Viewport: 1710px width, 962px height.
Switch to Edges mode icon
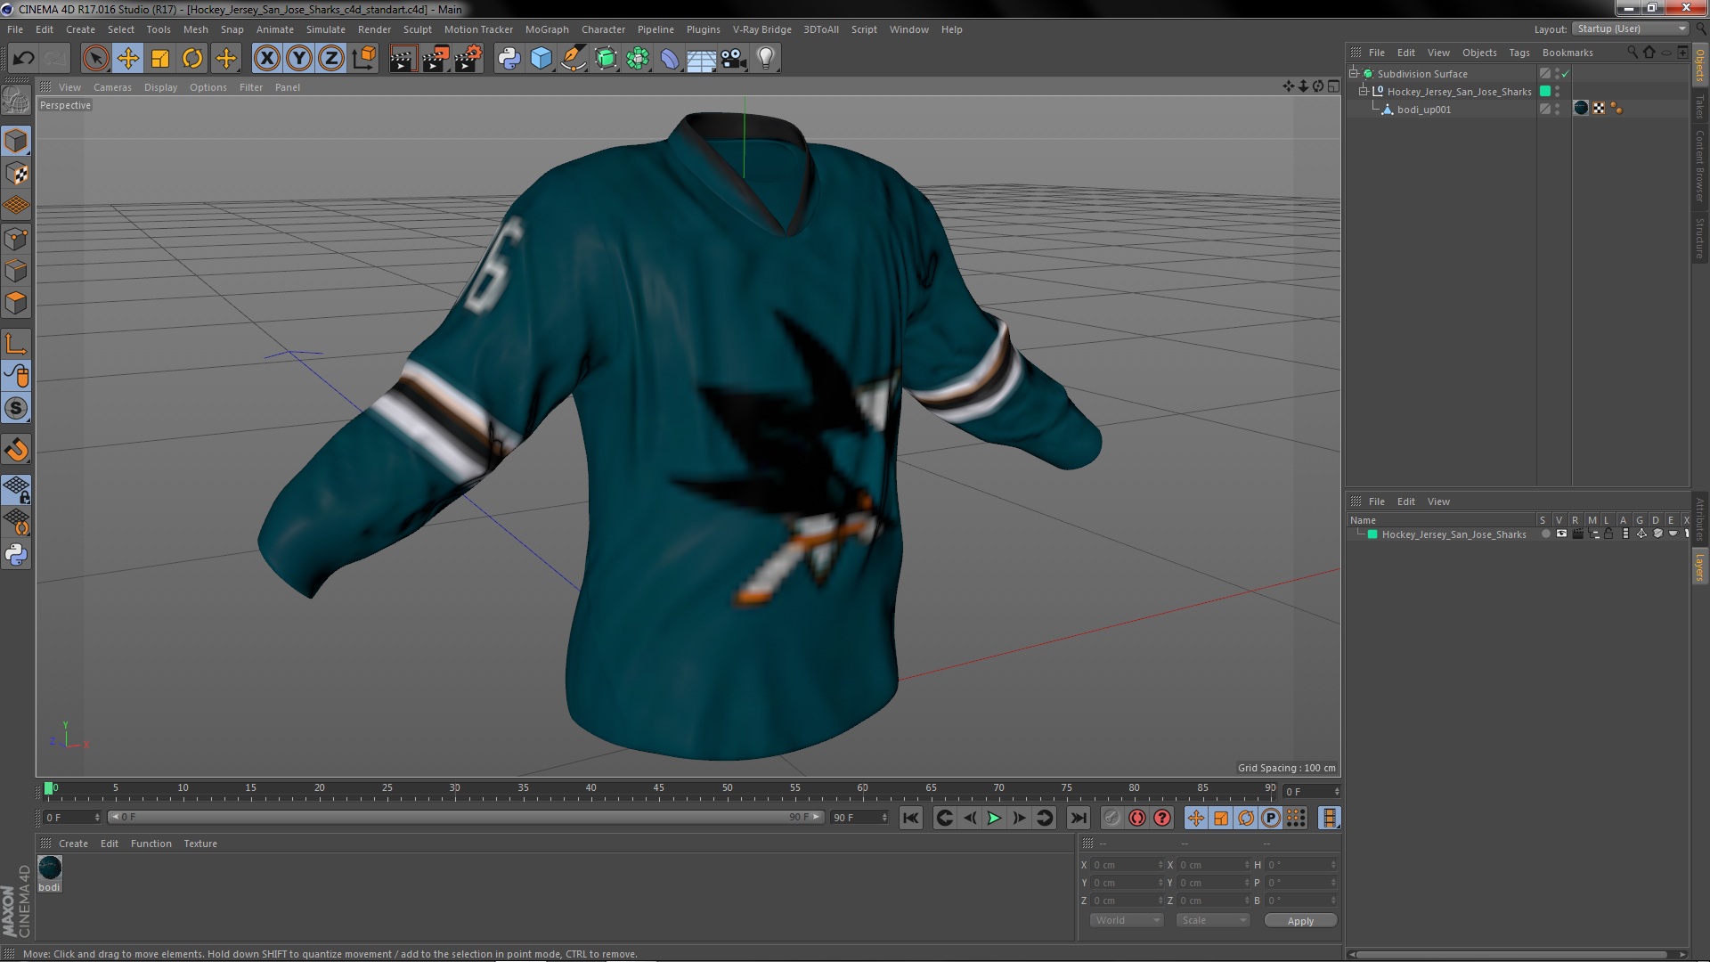[x=16, y=271]
